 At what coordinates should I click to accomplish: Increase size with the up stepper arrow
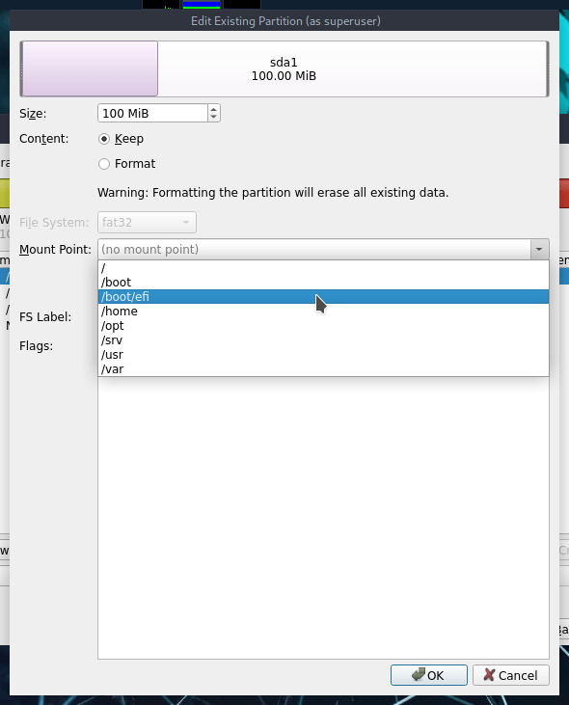click(214, 109)
